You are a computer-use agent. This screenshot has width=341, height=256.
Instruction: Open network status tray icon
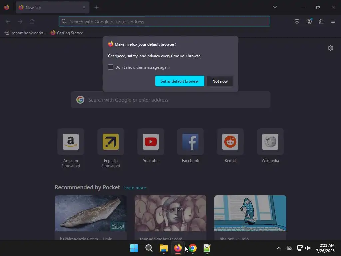tap(300, 248)
